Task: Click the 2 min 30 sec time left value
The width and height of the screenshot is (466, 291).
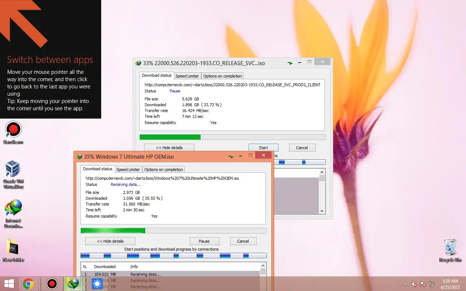Action: 134,210
